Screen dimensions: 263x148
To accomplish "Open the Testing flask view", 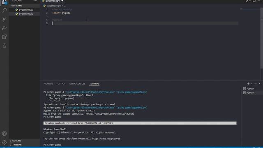I will click(x=5, y=46).
